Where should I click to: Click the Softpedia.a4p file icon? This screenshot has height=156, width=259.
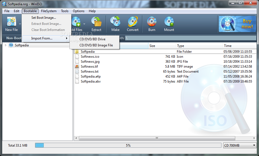tap(77, 76)
